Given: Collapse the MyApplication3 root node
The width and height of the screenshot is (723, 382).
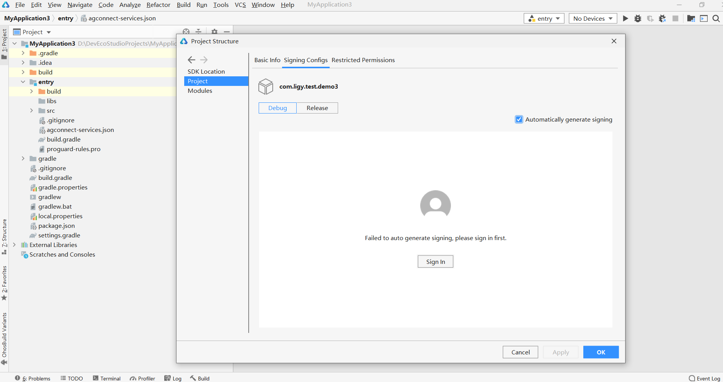Looking at the screenshot, I should tap(15, 43).
